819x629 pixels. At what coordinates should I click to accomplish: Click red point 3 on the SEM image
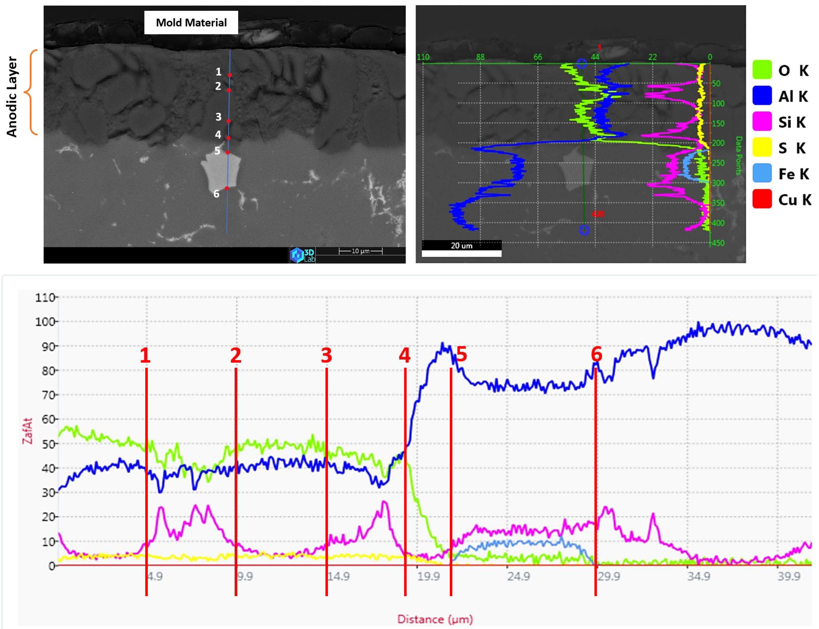pos(229,121)
